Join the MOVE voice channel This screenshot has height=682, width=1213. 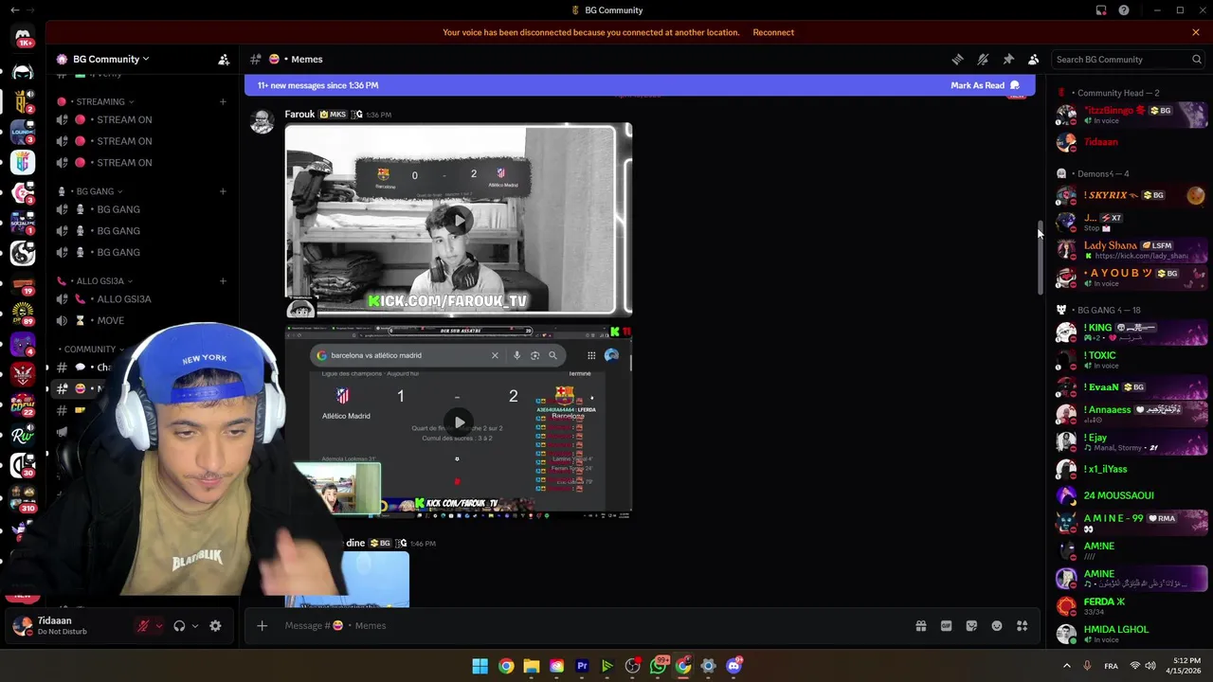pos(142,320)
